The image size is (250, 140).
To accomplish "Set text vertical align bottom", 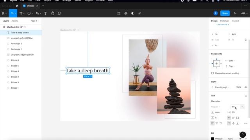I will pyautogui.click(x=237, y=123).
